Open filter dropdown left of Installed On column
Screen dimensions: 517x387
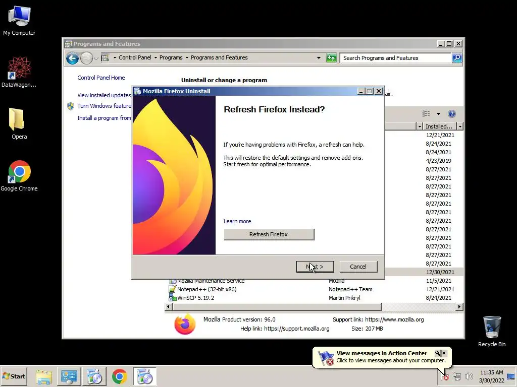click(420, 126)
